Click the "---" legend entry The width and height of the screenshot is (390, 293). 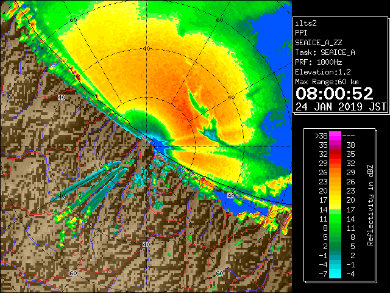(x=349, y=136)
